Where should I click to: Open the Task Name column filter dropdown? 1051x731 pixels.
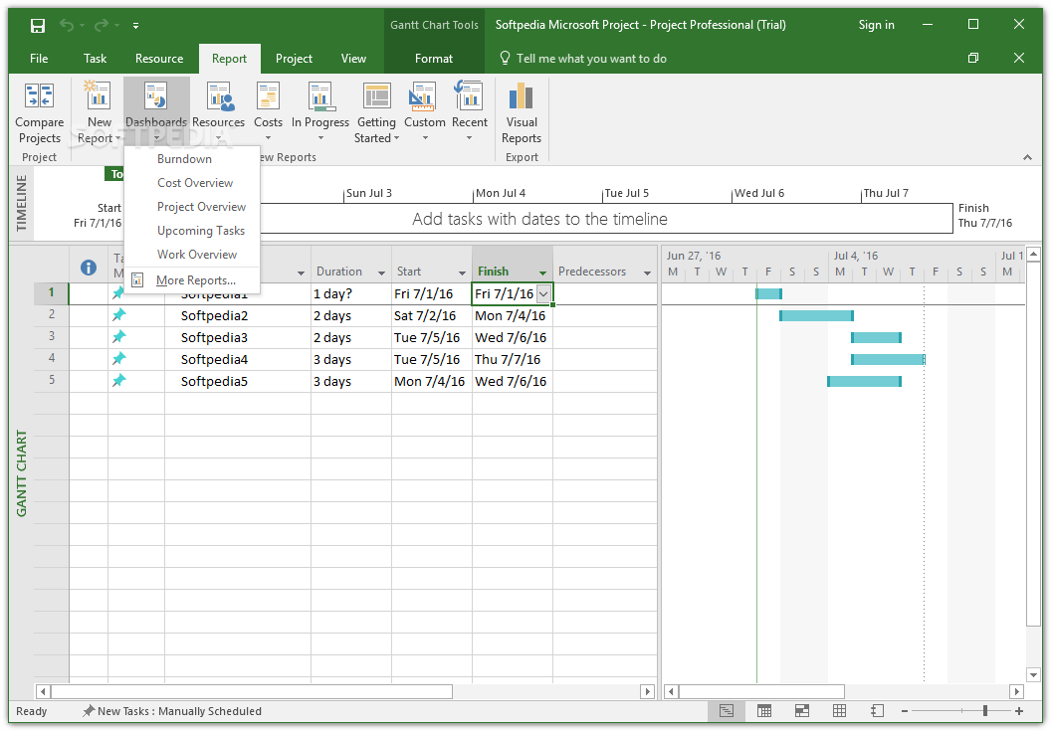301,273
